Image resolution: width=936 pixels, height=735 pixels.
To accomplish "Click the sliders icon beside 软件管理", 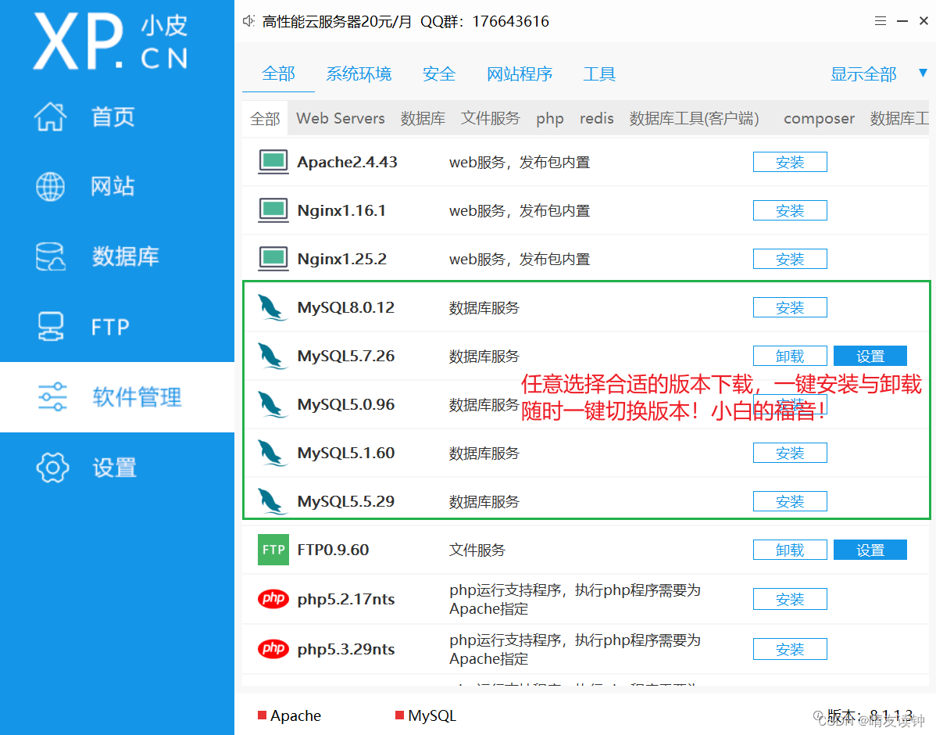I will (52, 396).
